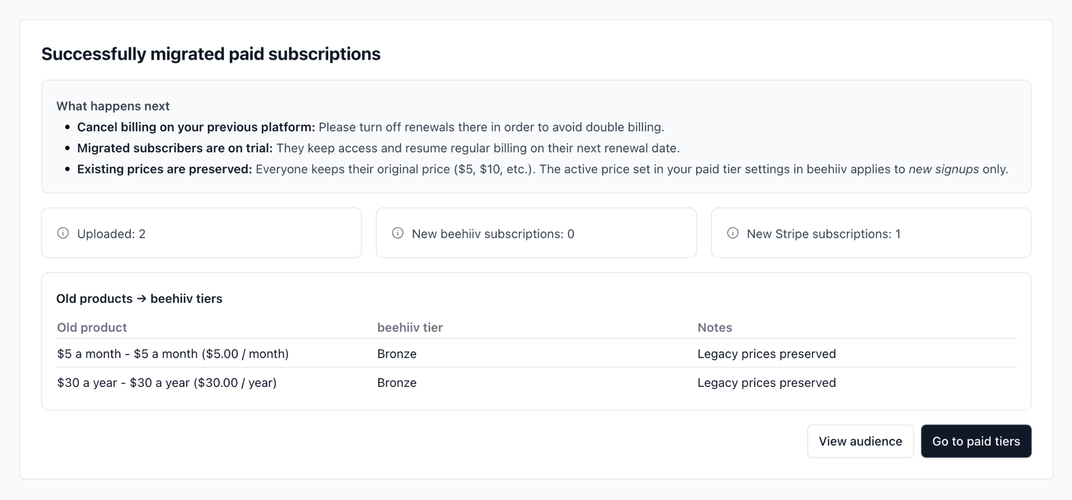Click the beehiiv tier column header
Image resolution: width=1072 pixels, height=500 pixels.
point(410,328)
